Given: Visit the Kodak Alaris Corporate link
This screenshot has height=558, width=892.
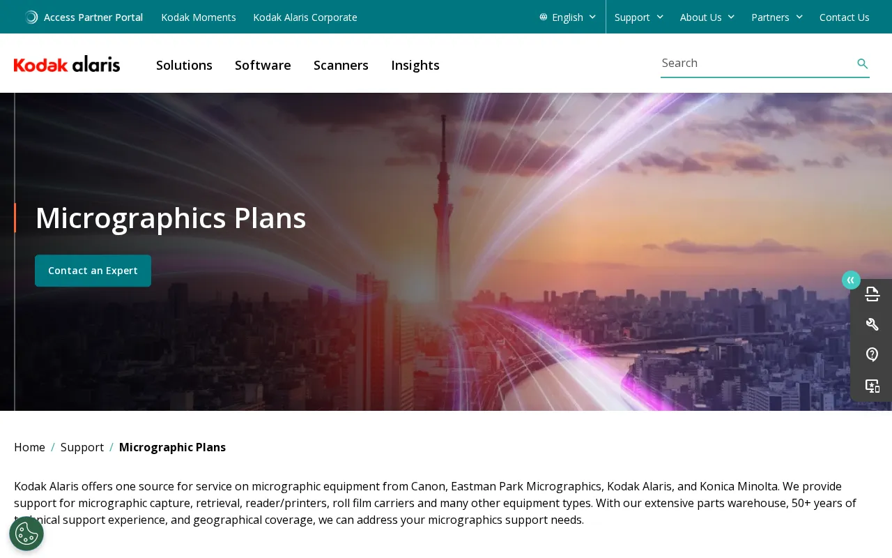Looking at the screenshot, I should [305, 17].
